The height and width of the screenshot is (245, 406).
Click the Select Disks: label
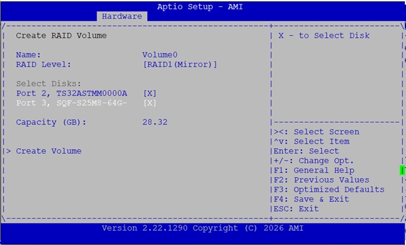49,84
